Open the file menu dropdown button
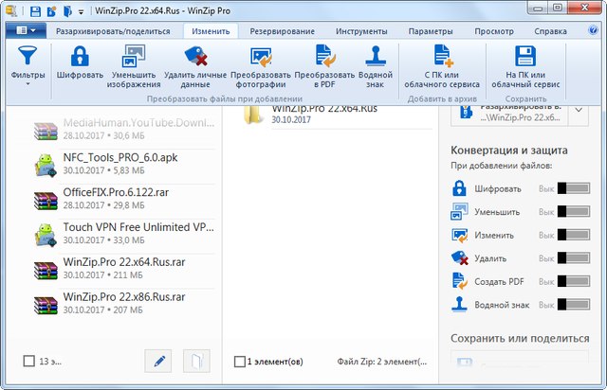 (x=26, y=30)
